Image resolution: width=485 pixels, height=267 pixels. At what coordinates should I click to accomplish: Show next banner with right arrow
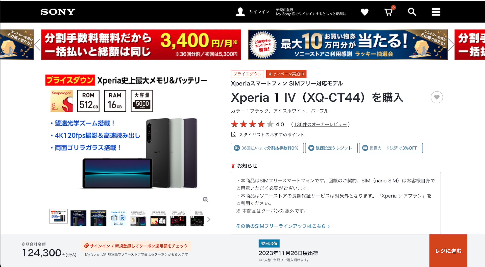451,45
